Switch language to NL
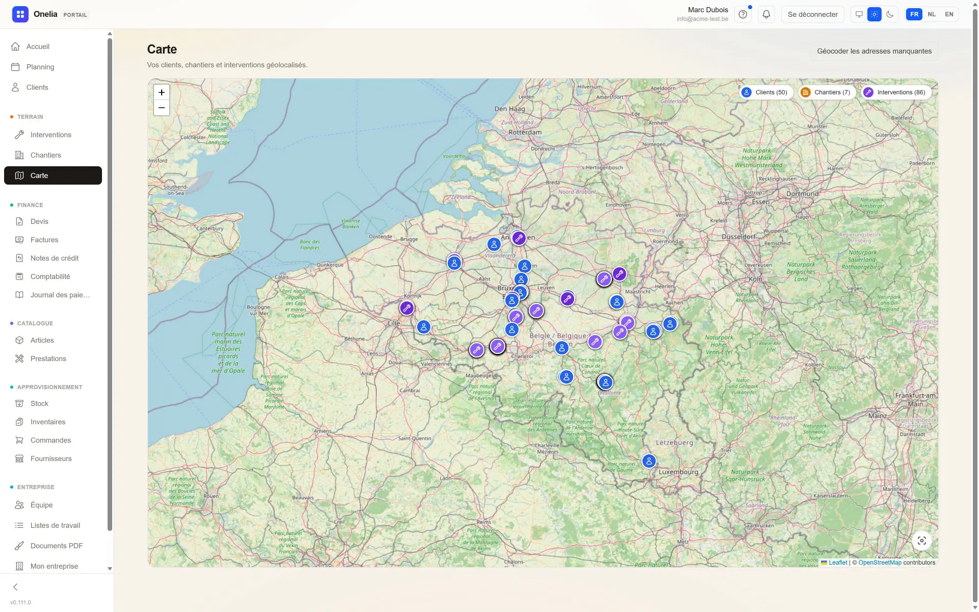Image resolution: width=979 pixels, height=612 pixels. pos(932,14)
